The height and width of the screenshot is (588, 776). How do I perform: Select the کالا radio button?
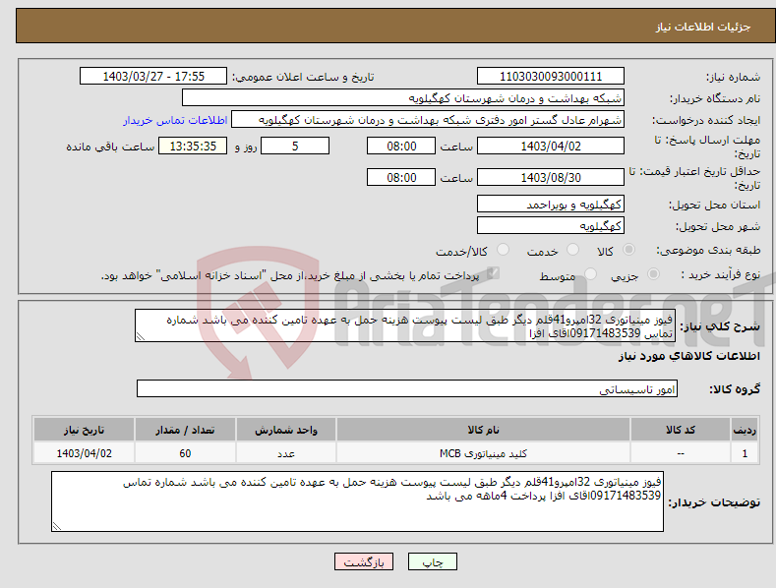628,250
